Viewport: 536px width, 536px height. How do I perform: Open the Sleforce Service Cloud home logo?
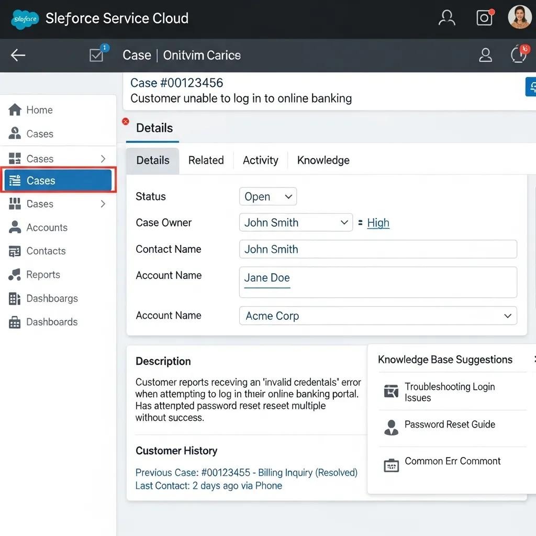point(25,19)
